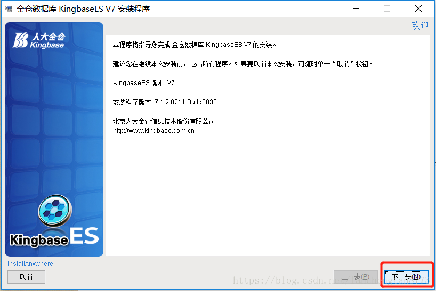The image size is (436, 291).
Task: Click the 人大金仓 Kingbase logo
Action: 38,40
